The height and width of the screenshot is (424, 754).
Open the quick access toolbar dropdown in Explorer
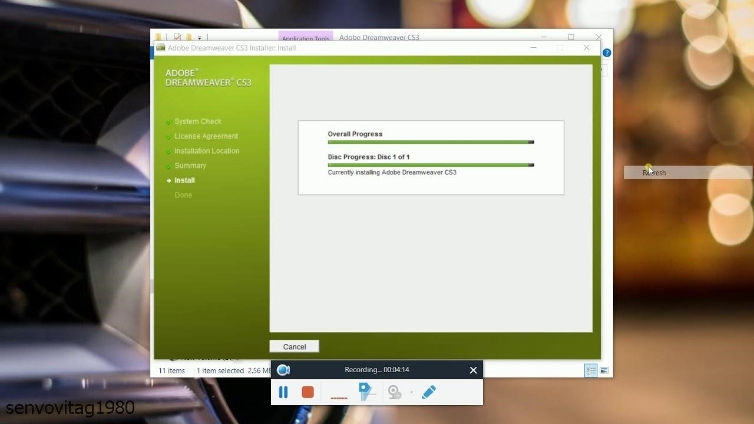tap(199, 38)
